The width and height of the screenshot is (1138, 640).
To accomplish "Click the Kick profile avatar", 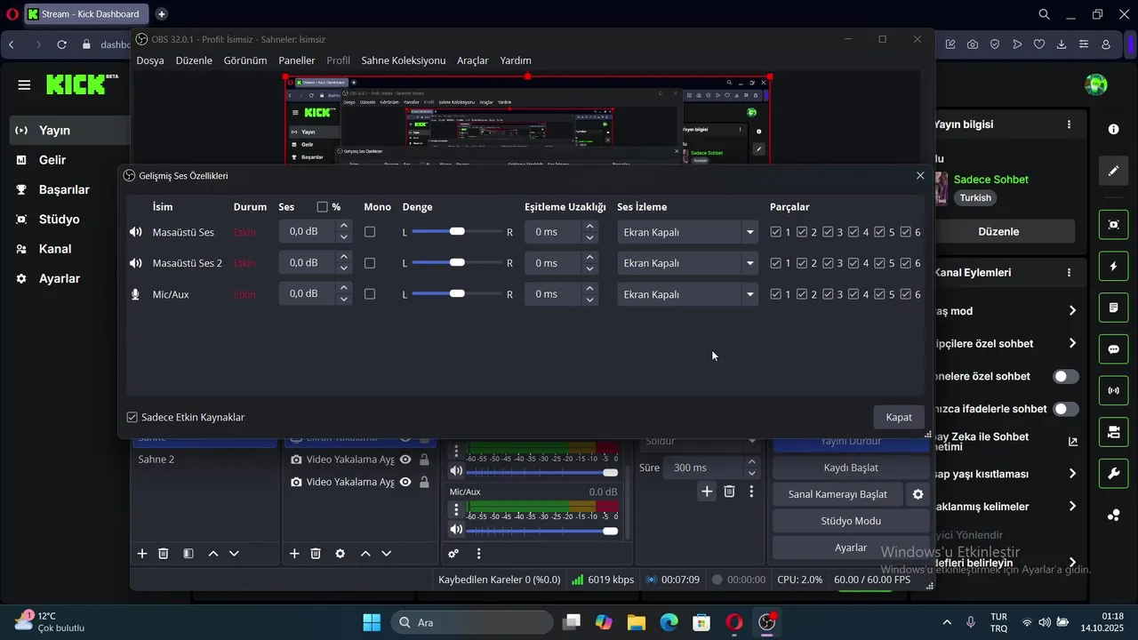I will 1096,85.
